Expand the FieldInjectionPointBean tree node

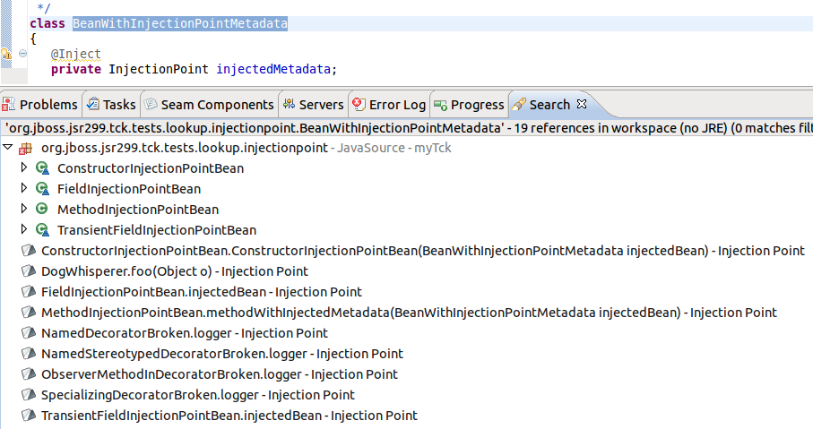(24, 188)
